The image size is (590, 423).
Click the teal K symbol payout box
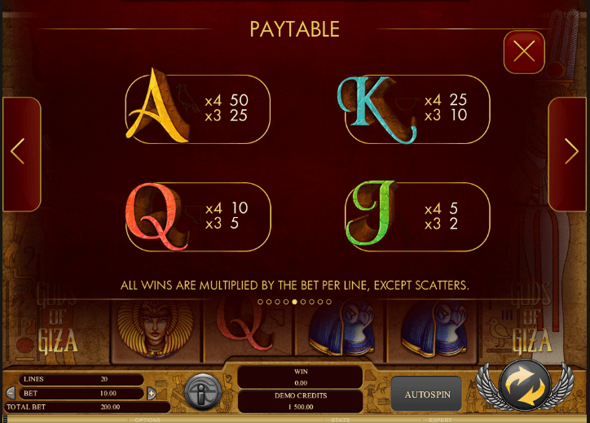pyautogui.click(x=418, y=109)
